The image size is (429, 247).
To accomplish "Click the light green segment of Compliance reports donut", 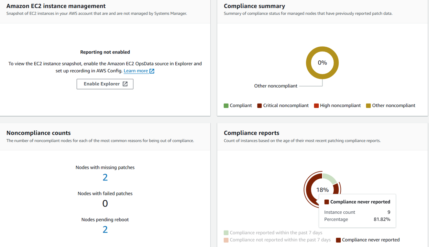I will pyautogui.click(x=330, y=178).
